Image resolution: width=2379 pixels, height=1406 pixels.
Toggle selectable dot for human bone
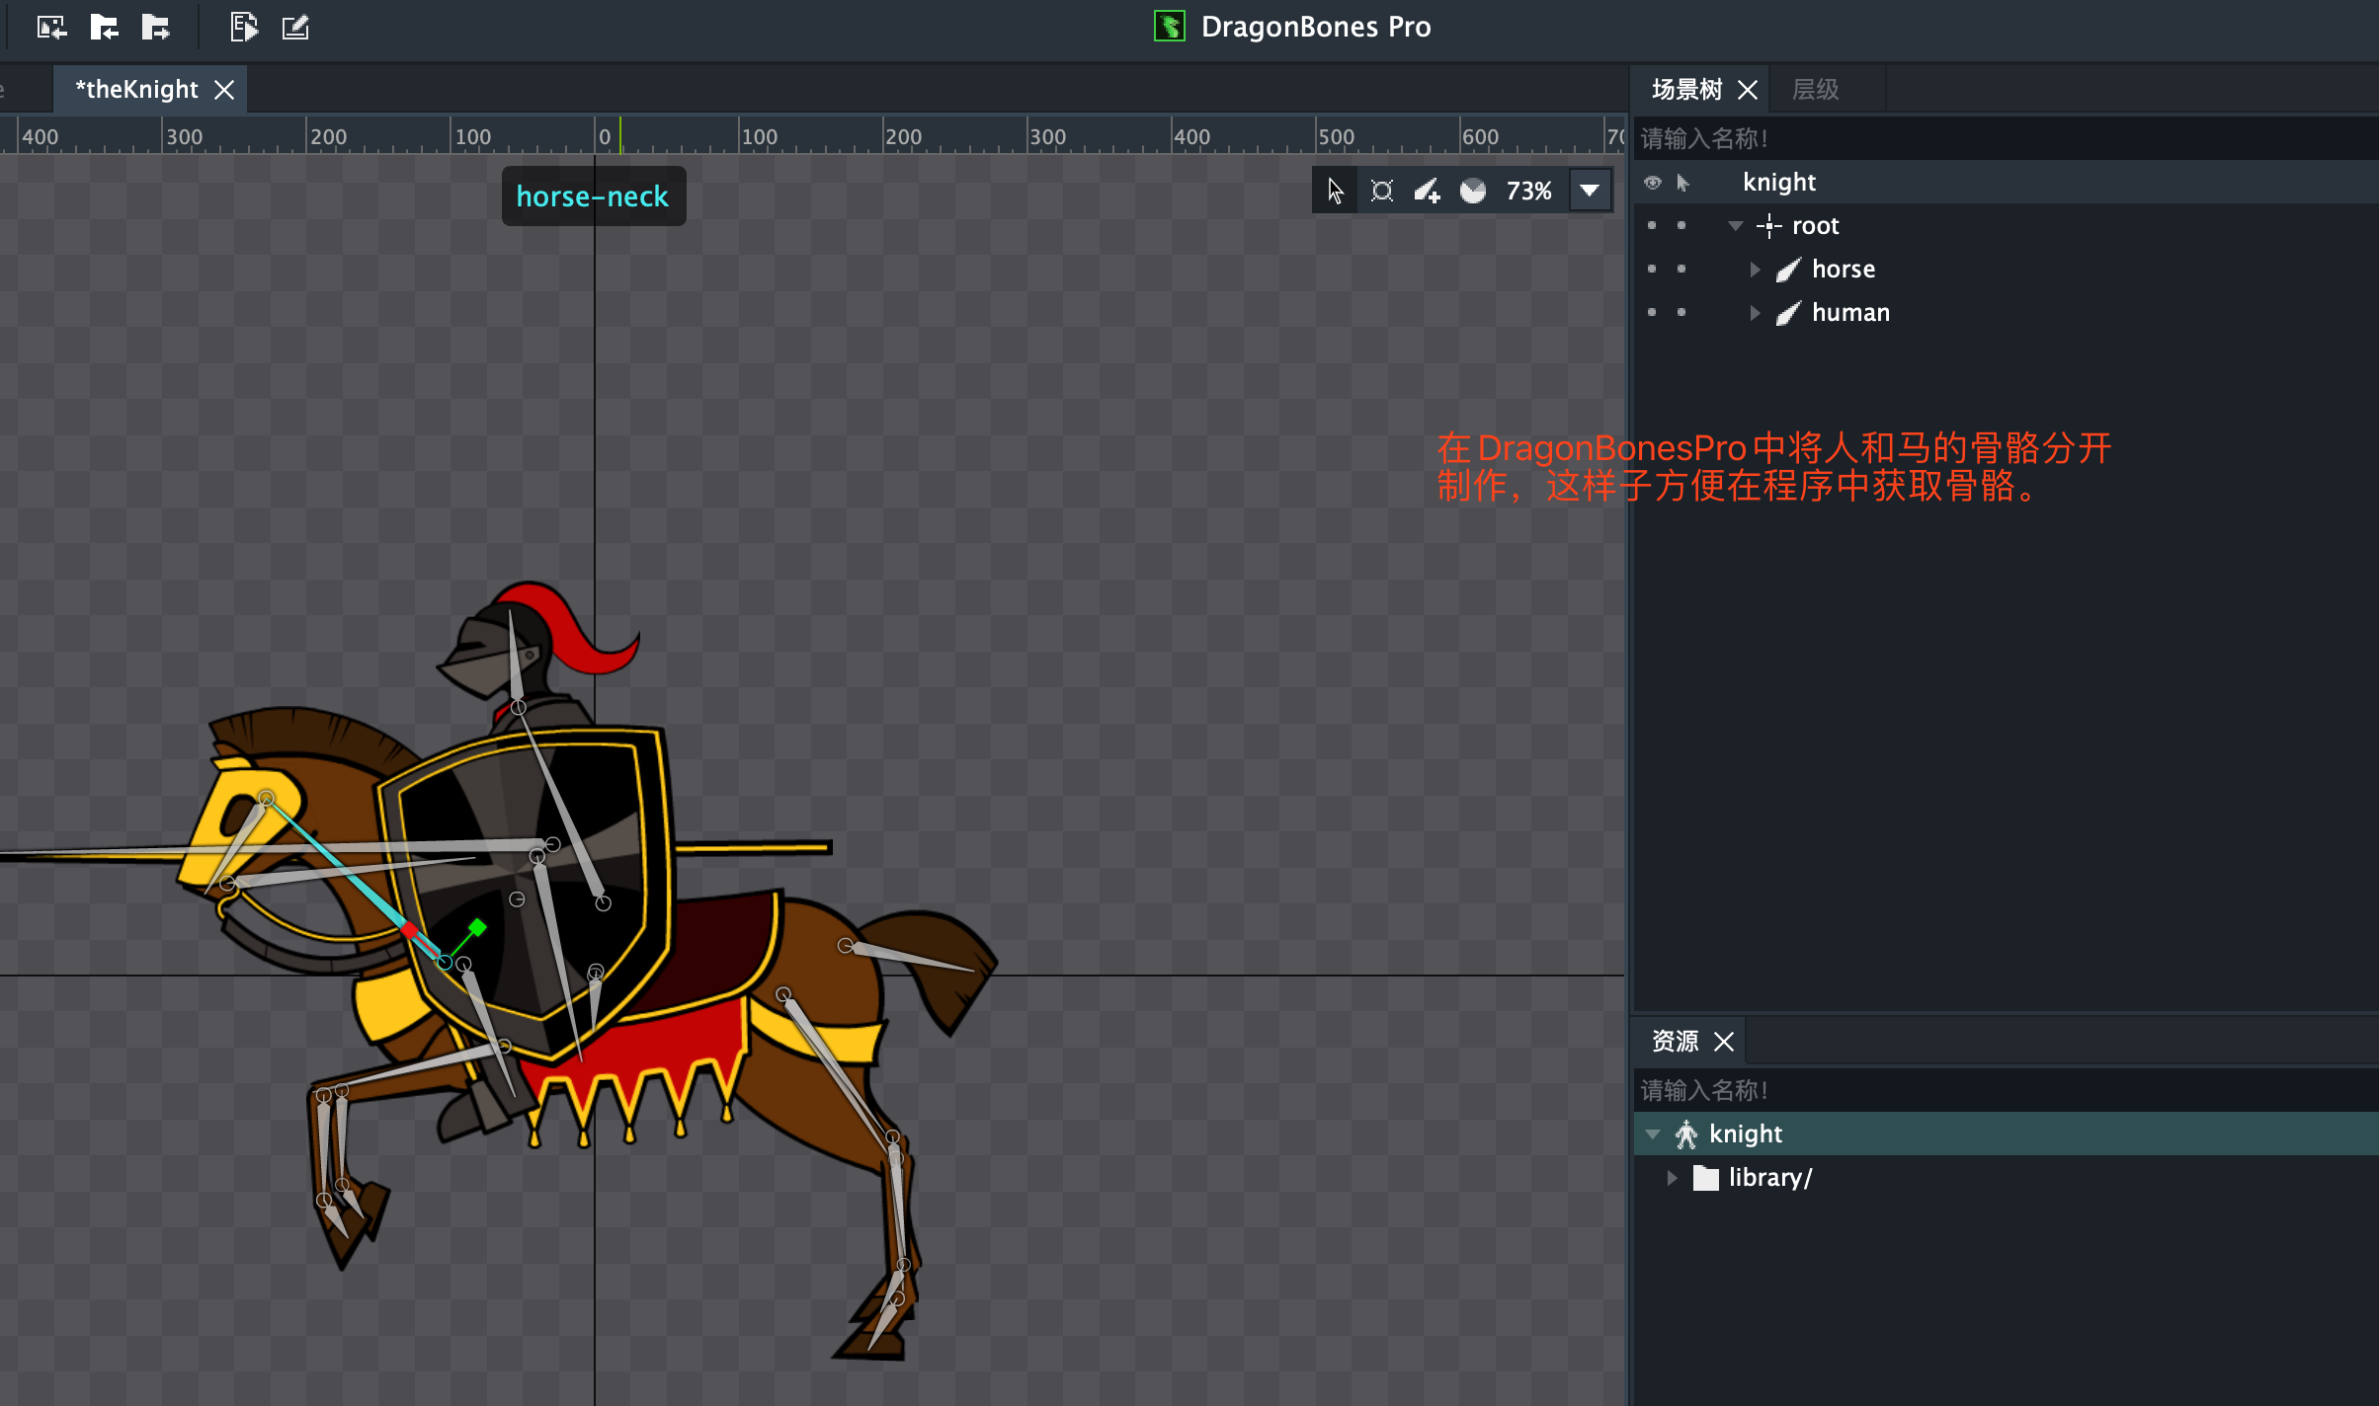tap(1682, 312)
